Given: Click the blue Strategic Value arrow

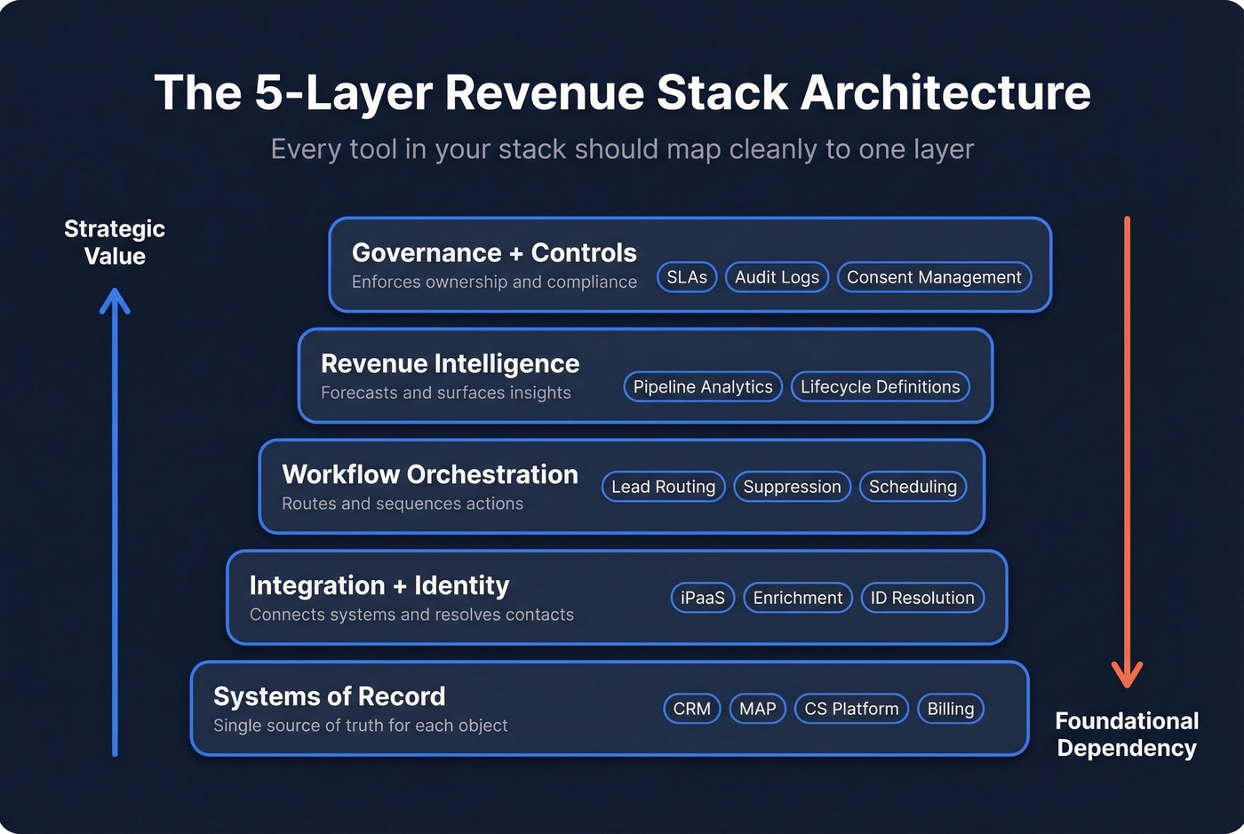Looking at the screenshot, I should pos(115,524).
